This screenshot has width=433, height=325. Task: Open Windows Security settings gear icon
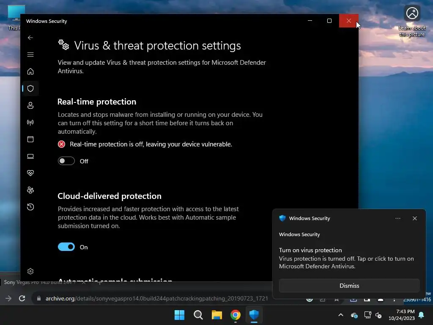click(30, 271)
